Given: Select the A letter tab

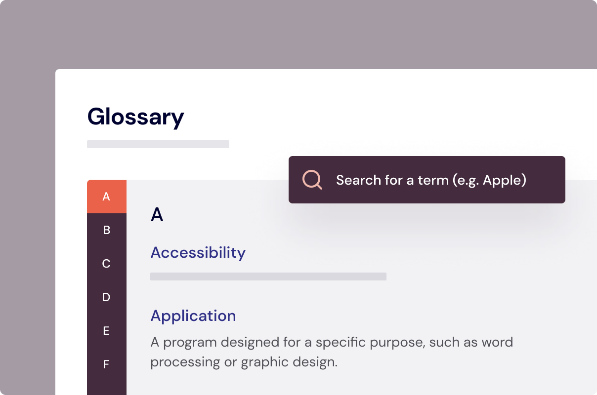Looking at the screenshot, I should click(106, 197).
